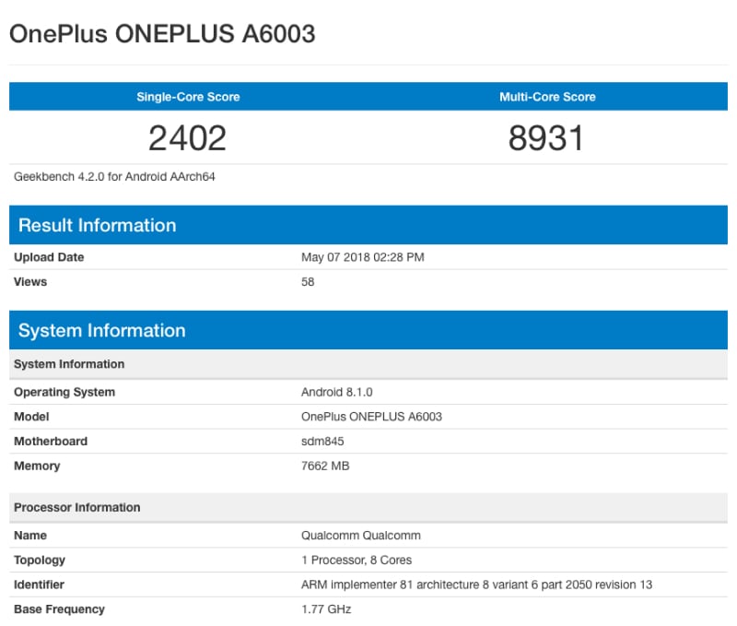Select the "Topology" row label
Image resolution: width=737 pixels, height=626 pixels.
(40, 561)
